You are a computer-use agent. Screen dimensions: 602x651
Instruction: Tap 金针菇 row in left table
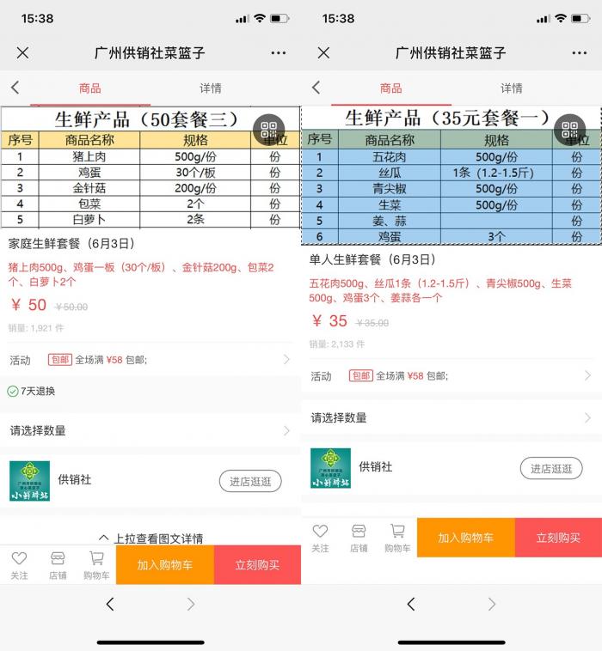pos(150,188)
